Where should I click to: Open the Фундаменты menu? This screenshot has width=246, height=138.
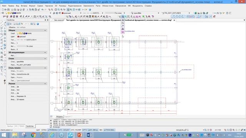pyautogui.click(x=138, y=6)
